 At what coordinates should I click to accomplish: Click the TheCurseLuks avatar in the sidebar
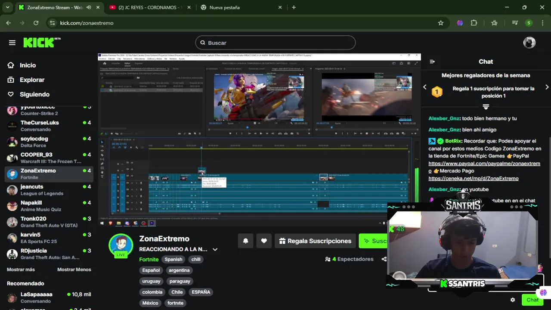click(x=12, y=126)
